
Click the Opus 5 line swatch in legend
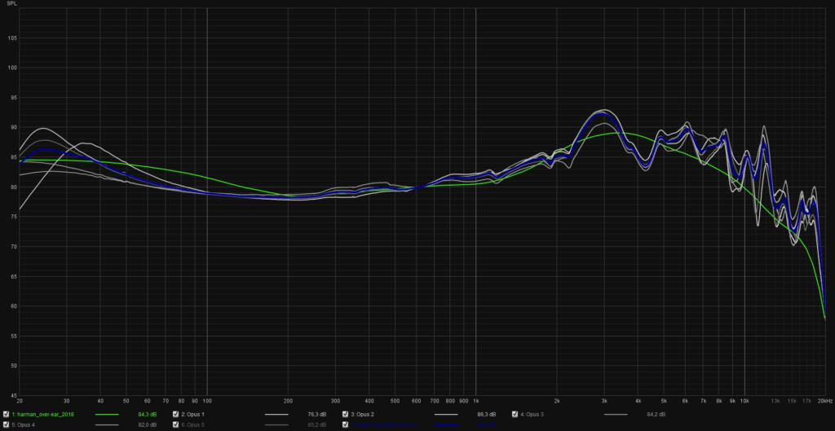(x=276, y=424)
